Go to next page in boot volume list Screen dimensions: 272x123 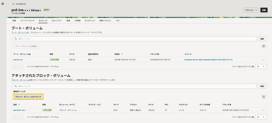pyautogui.click(x=21, y=66)
